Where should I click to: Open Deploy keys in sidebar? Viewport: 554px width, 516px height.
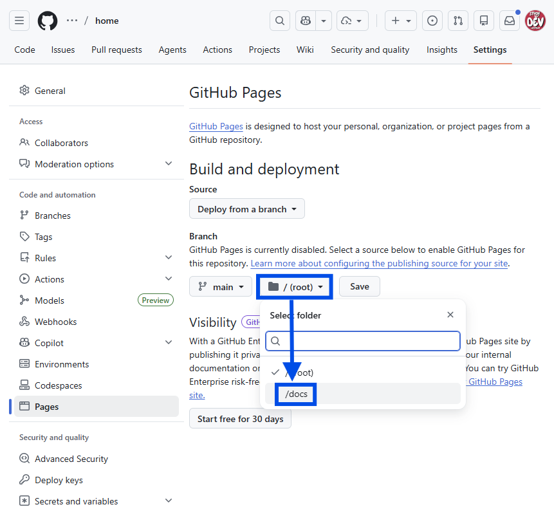96,480
